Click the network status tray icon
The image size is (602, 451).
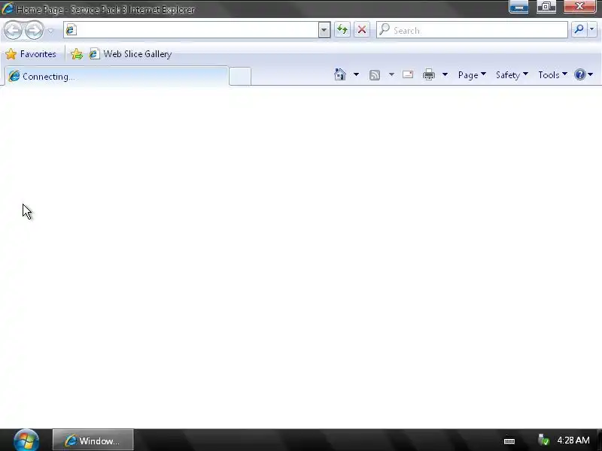(x=543, y=440)
